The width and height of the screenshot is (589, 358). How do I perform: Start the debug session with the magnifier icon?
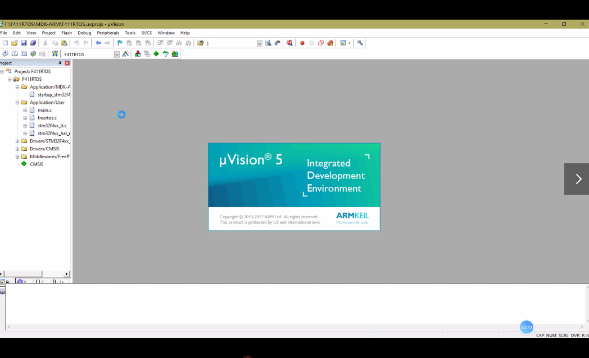289,43
